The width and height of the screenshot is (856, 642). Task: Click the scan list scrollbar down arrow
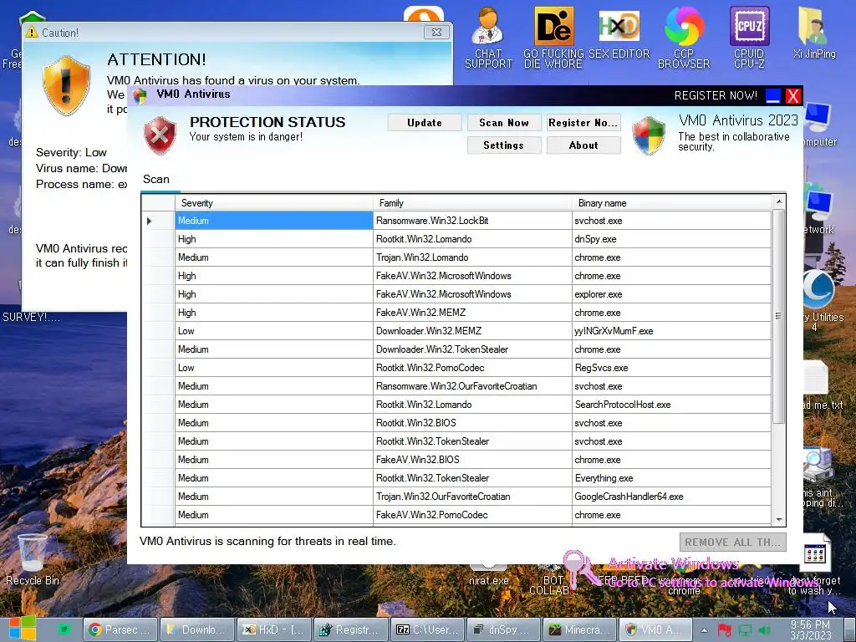pos(779,520)
